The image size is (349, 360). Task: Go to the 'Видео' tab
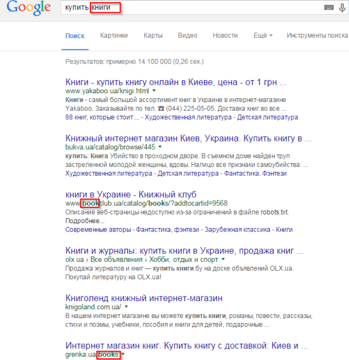tap(187, 35)
